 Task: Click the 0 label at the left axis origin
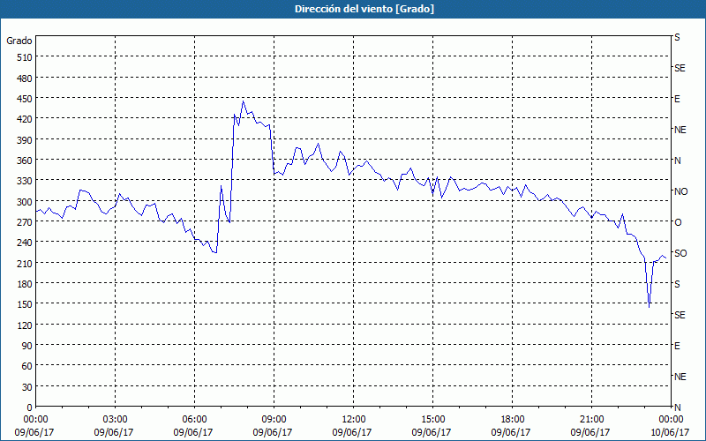pyautogui.click(x=30, y=407)
